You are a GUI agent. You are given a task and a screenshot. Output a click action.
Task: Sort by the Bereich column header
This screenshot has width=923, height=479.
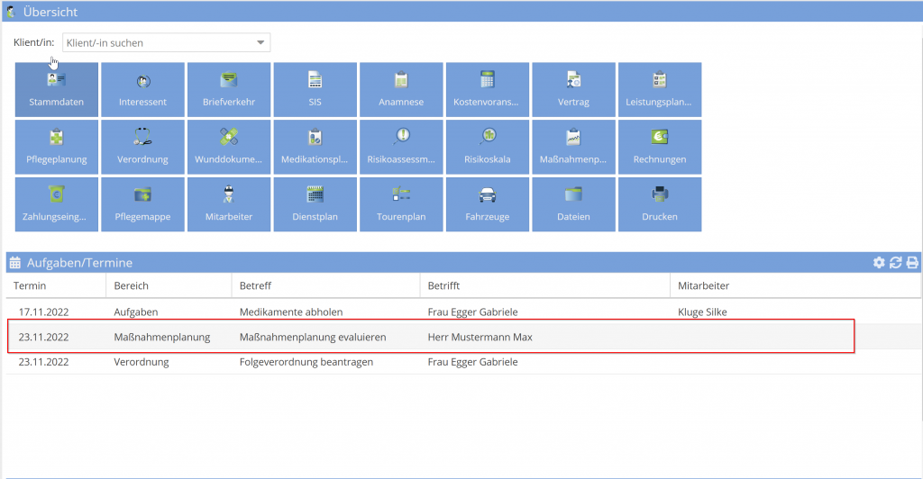(132, 285)
